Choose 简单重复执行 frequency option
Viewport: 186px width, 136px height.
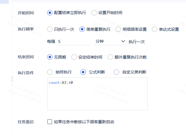pos(82,29)
